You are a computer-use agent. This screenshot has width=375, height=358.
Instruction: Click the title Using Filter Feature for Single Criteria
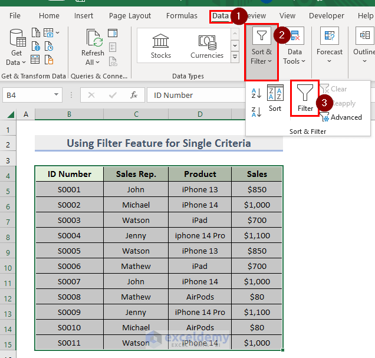(x=159, y=143)
